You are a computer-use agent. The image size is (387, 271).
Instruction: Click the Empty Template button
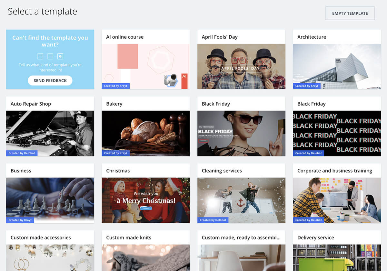[x=350, y=13]
